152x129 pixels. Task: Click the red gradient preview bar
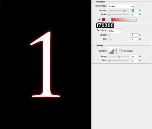point(123,19)
